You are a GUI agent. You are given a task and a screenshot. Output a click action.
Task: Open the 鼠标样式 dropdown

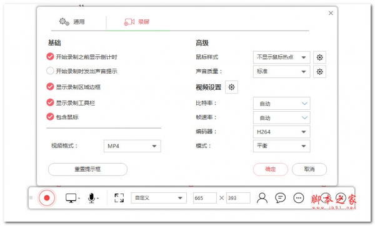tap(281, 57)
